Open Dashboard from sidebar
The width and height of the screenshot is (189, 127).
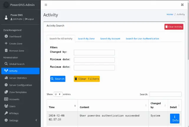(20, 36)
